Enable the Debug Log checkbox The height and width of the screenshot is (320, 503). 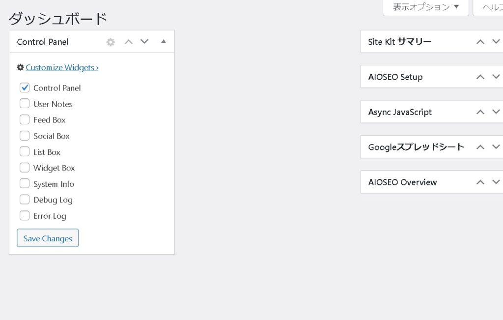(25, 200)
